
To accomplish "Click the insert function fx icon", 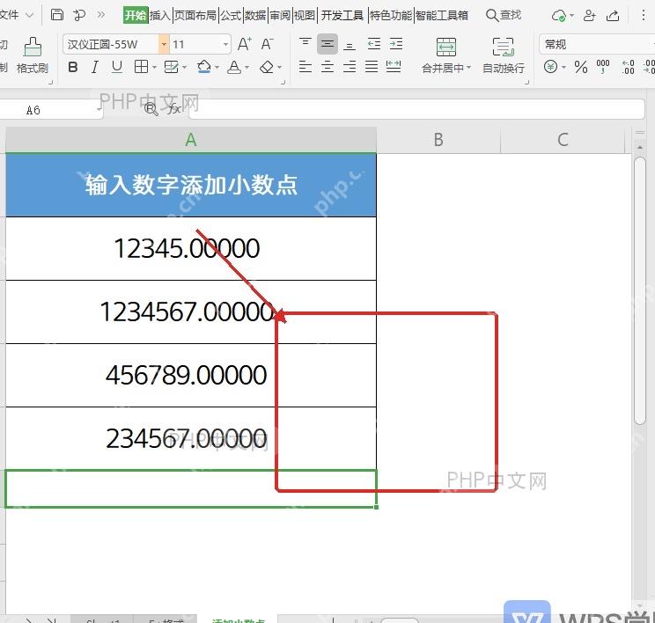I will click(x=174, y=109).
